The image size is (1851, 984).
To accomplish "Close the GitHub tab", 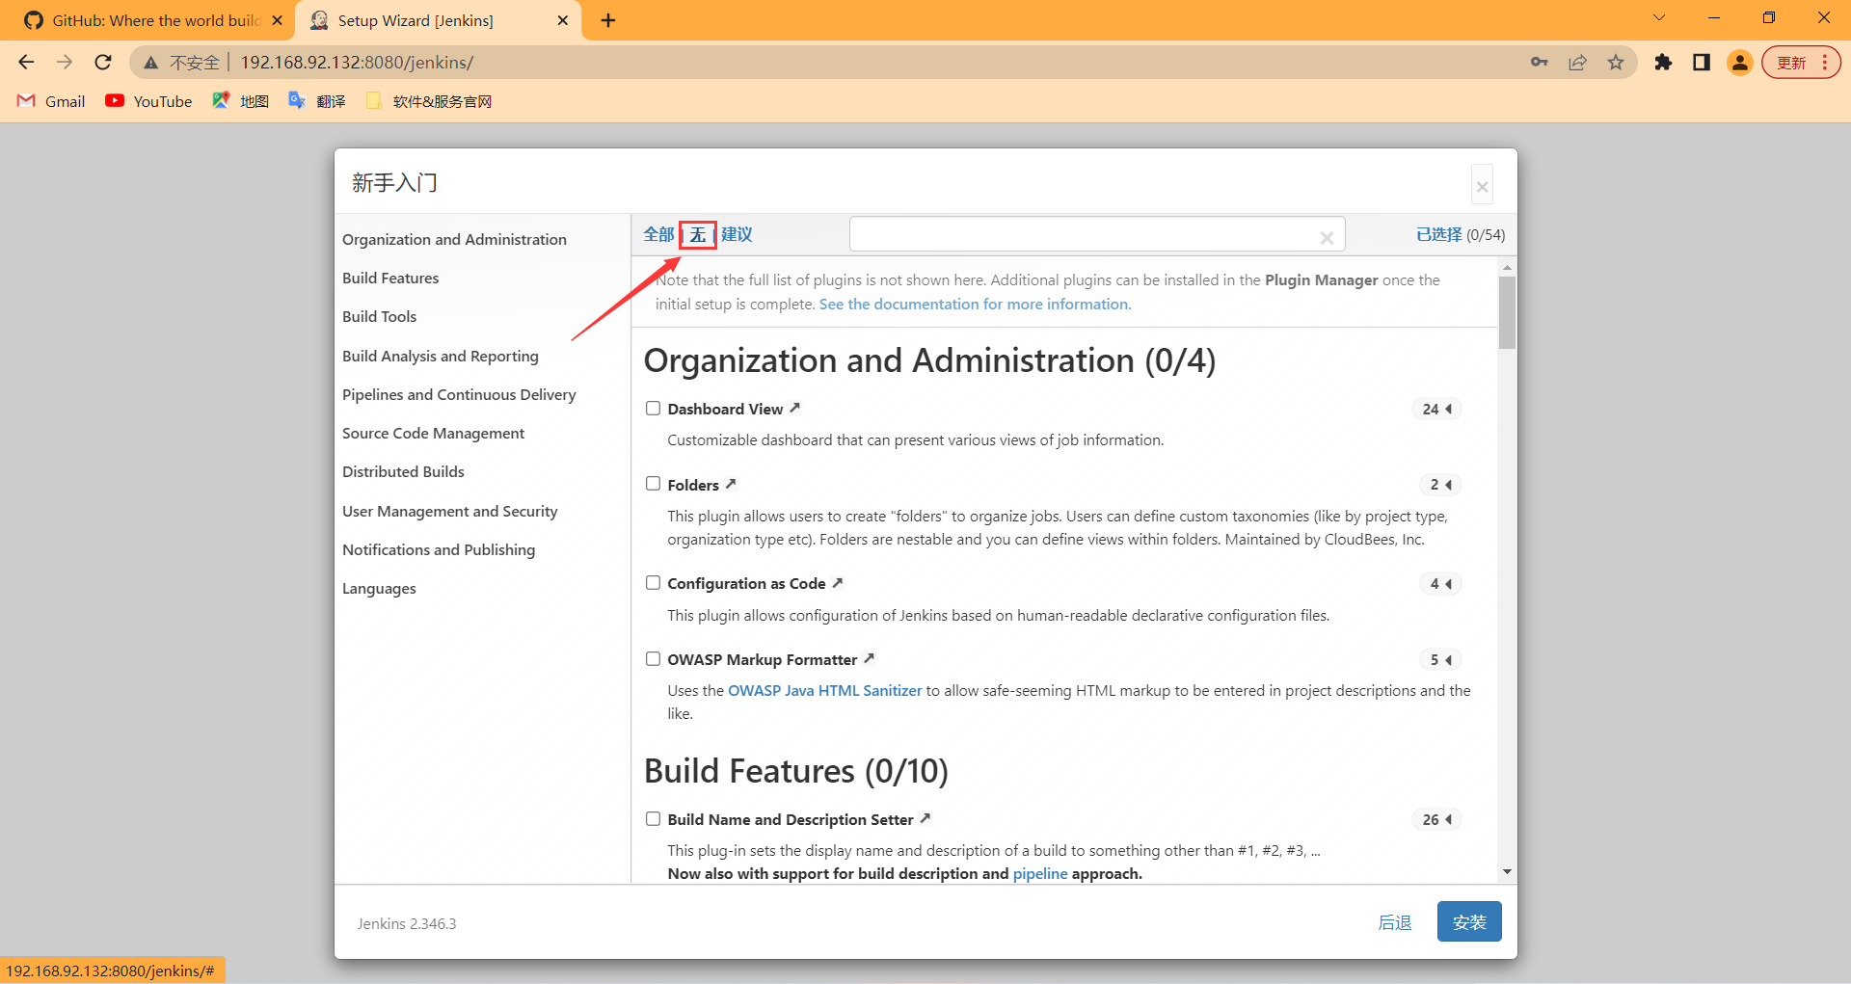I will point(278,20).
